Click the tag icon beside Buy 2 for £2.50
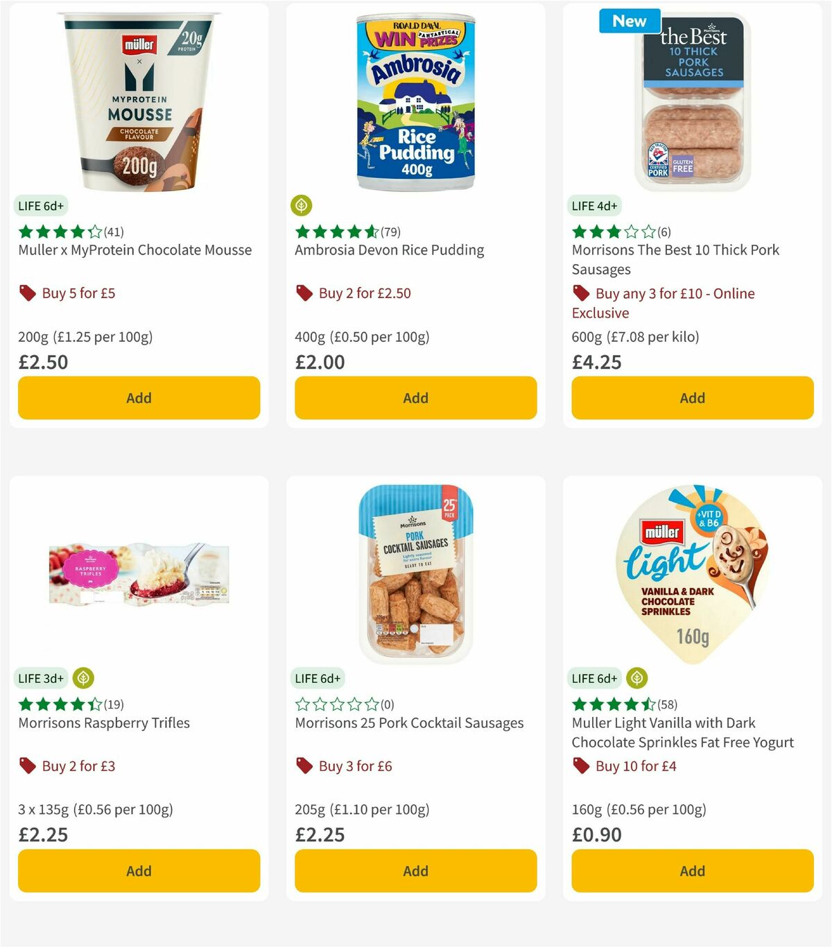 pyautogui.click(x=304, y=293)
